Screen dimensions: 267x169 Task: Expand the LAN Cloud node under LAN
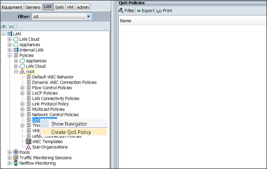tap(10, 39)
